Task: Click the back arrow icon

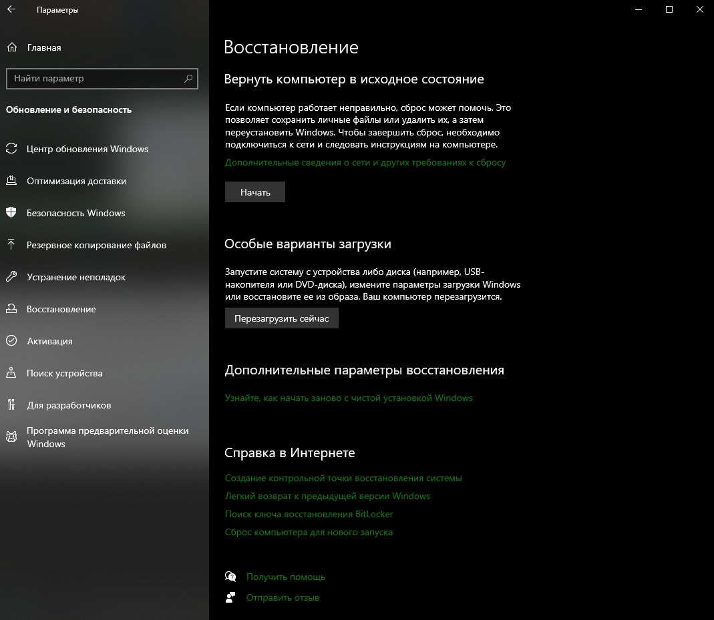Action: point(11,9)
